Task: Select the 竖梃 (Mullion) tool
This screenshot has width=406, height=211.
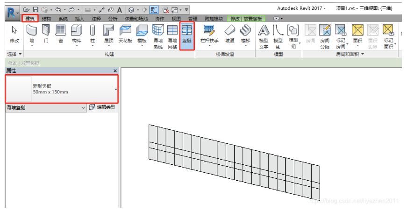Action: [x=187, y=35]
